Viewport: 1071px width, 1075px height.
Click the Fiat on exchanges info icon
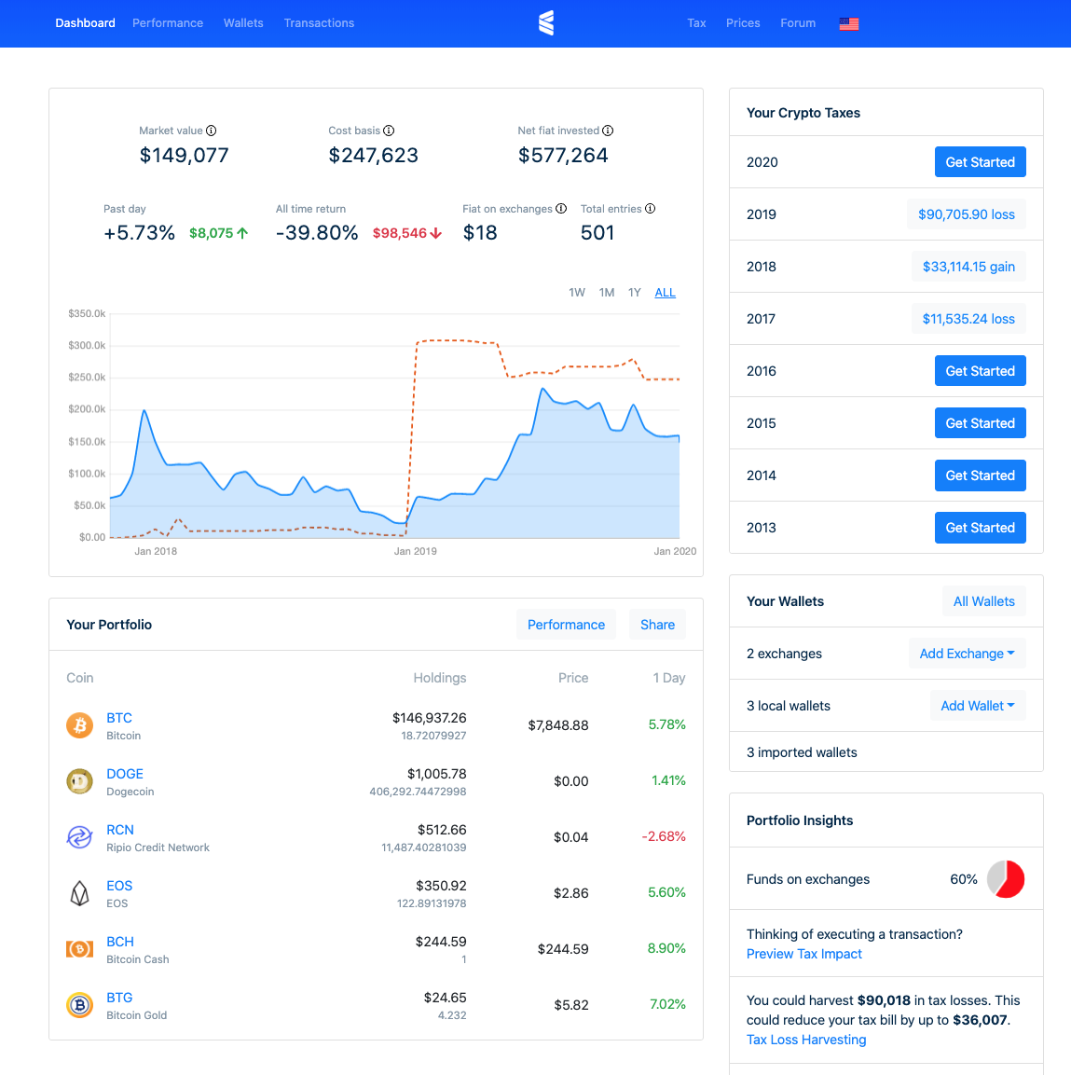(x=561, y=209)
